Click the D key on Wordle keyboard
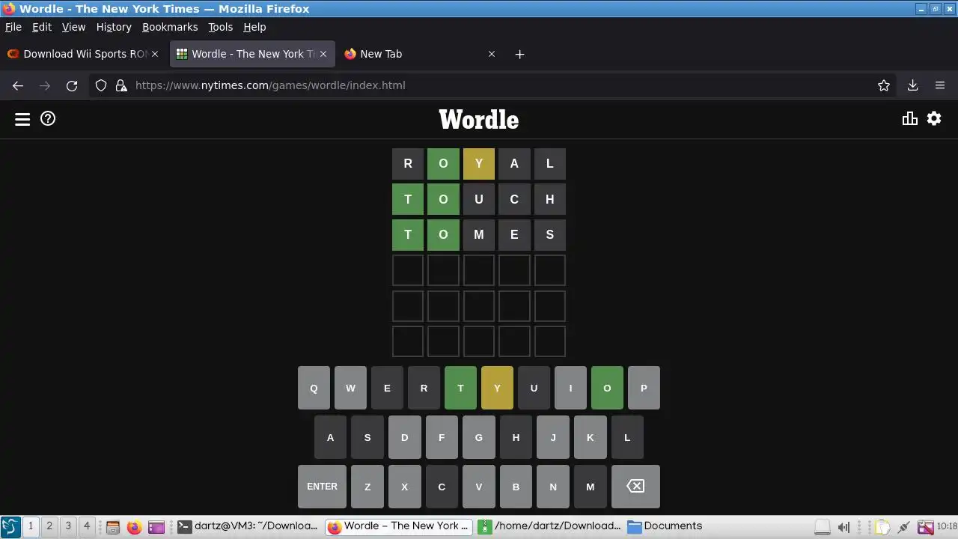This screenshot has width=958, height=539. point(405,437)
